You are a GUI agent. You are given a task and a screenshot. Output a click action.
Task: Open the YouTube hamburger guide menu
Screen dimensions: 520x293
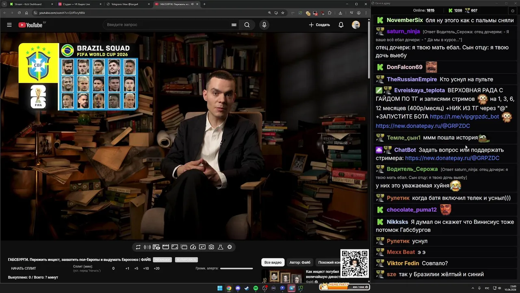click(9, 25)
